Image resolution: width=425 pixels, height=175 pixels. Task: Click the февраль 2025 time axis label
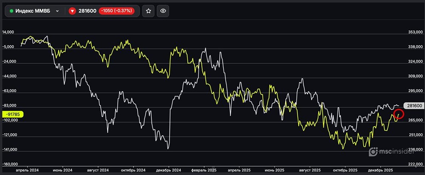coord(204,170)
